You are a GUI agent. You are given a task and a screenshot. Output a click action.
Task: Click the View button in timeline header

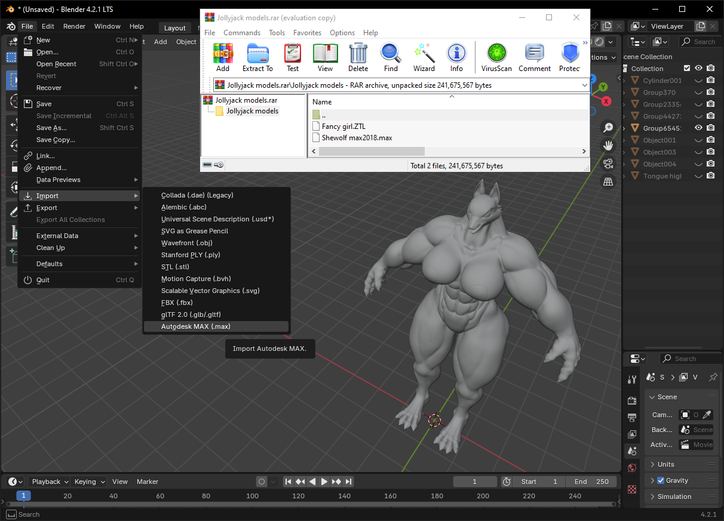(x=120, y=482)
